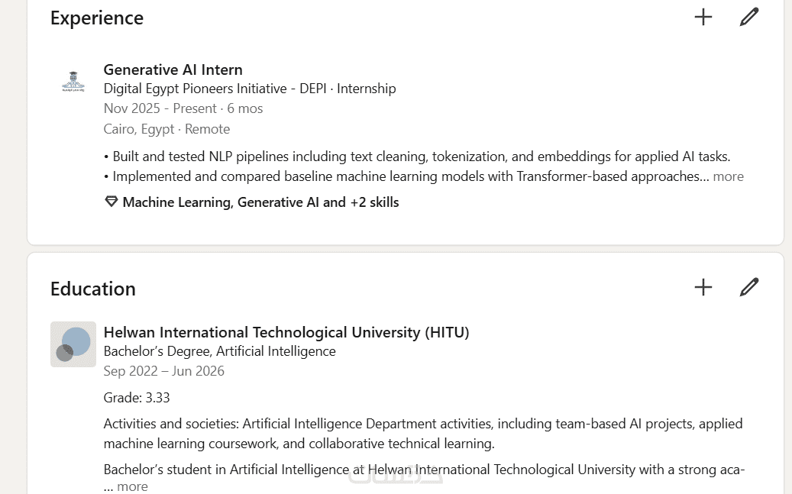Viewport: 792px width, 494px height.
Task: Add a new education entry
Action: point(703,287)
